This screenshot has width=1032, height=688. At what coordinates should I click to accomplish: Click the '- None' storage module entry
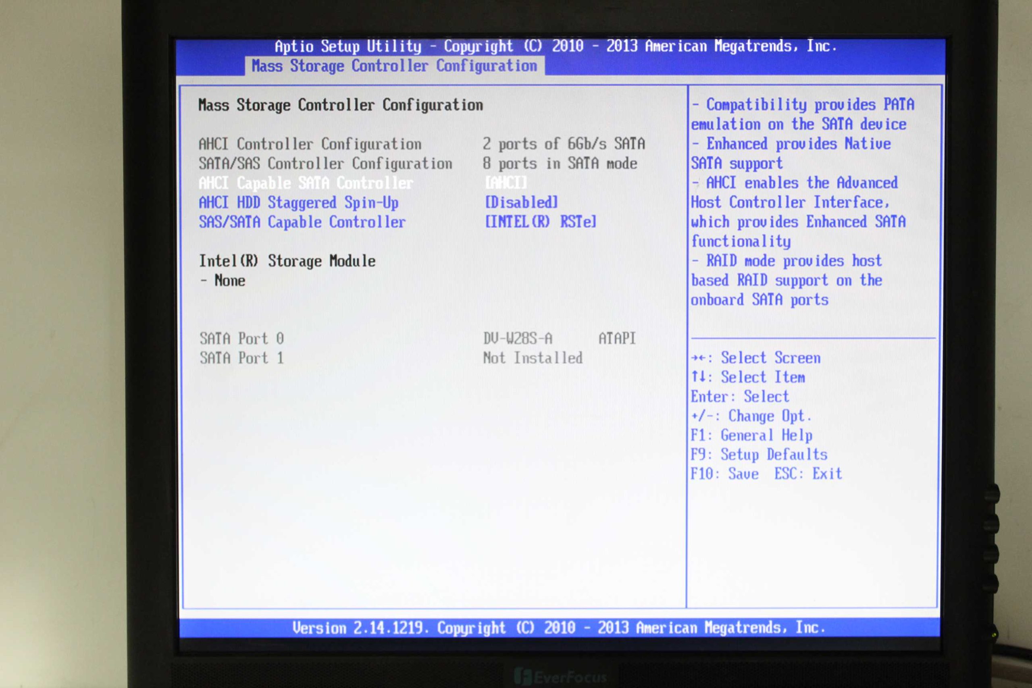pyautogui.click(x=223, y=281)
